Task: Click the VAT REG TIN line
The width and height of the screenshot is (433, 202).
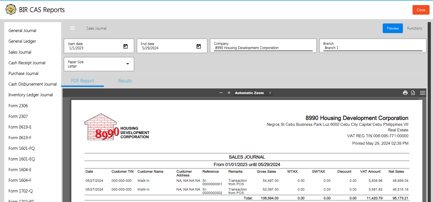Action: [x=378, y=136]
